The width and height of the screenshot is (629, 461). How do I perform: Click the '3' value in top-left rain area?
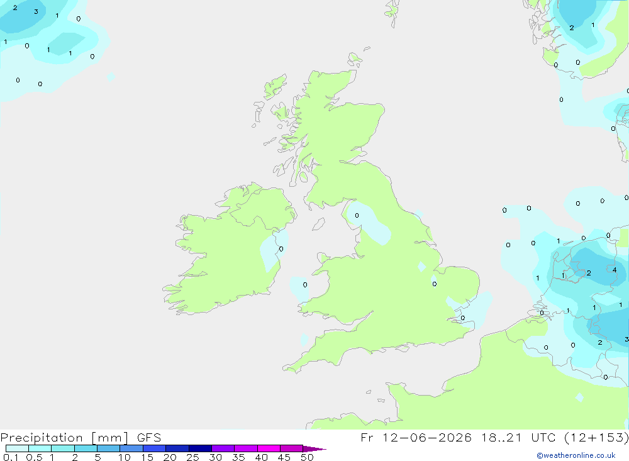point(36,12)
